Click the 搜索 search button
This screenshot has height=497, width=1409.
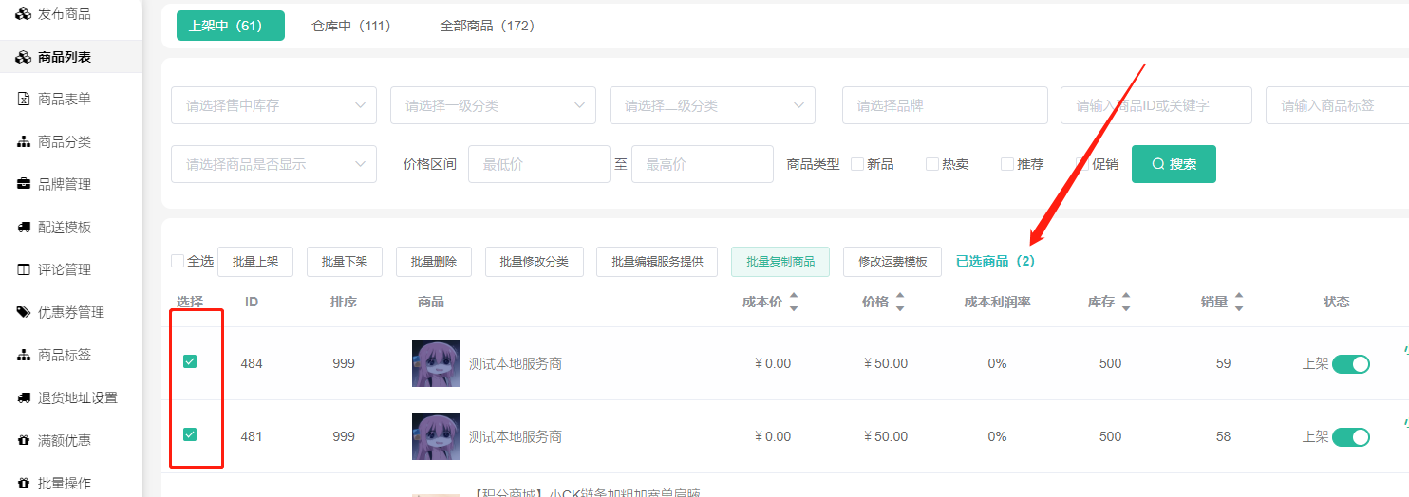1174,164
